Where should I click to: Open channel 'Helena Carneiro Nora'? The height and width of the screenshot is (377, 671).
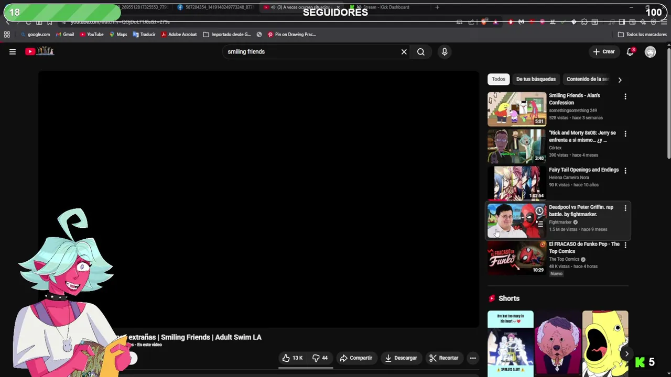click(569, 178)
